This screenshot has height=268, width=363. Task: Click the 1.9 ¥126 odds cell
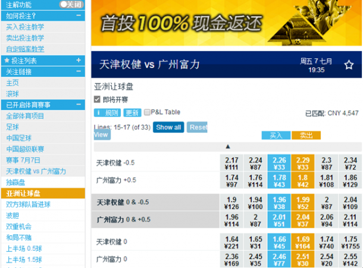231,202
